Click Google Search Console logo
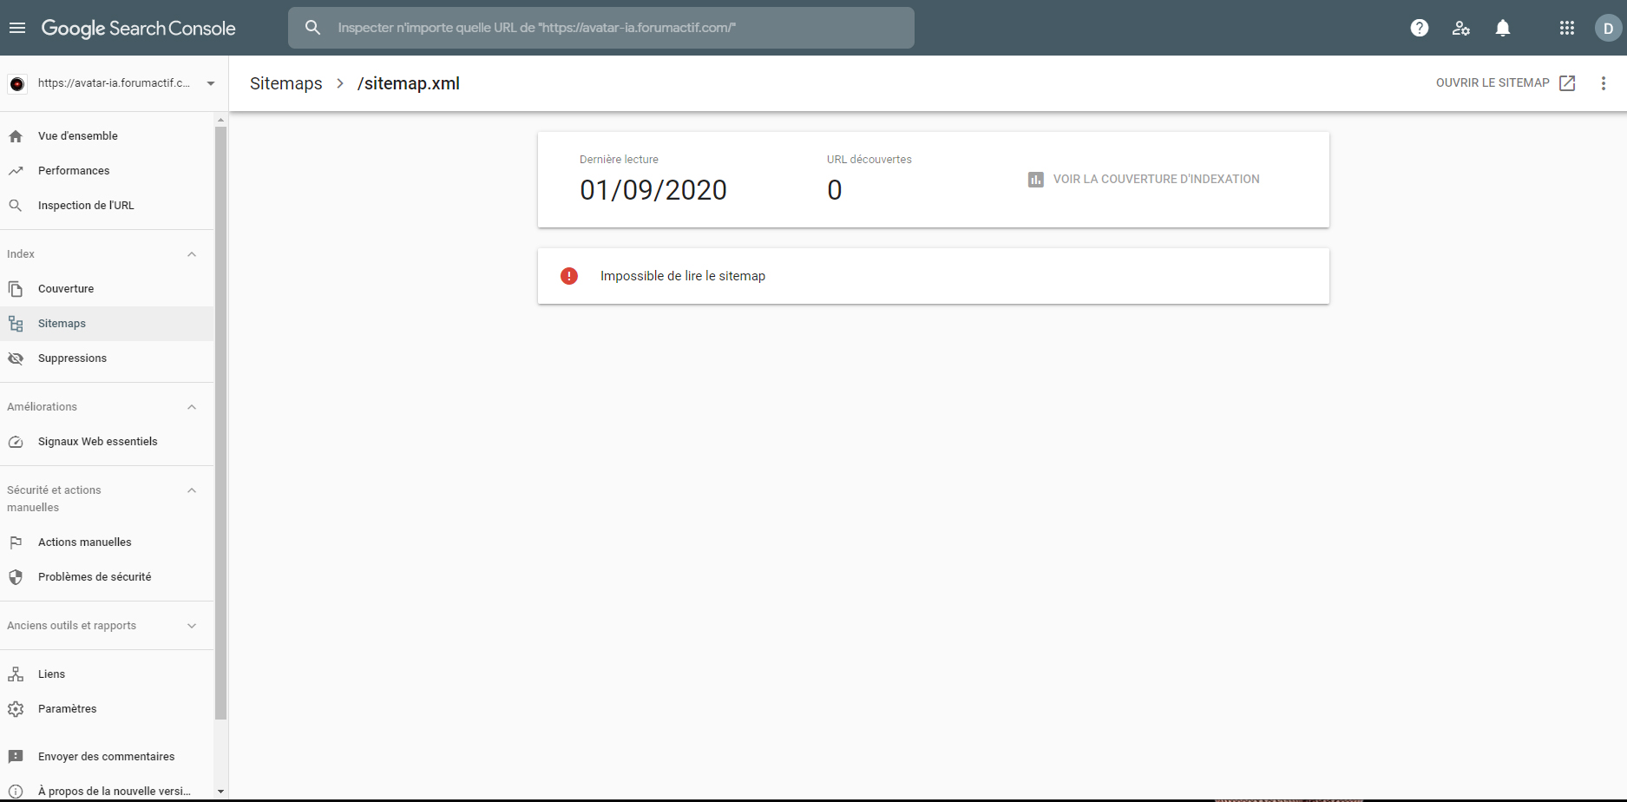 (139, 28)
